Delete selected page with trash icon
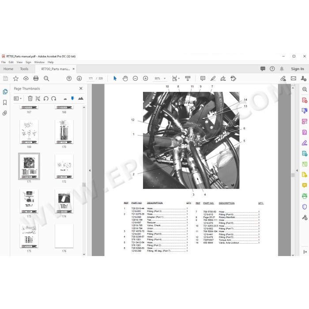 pyautogui.click(x=30, y=98)
